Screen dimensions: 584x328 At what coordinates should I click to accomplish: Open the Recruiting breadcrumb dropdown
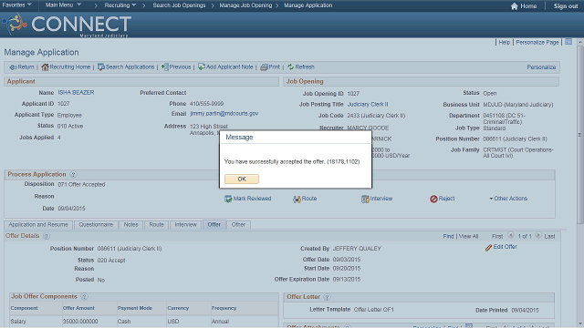[120, 5]
